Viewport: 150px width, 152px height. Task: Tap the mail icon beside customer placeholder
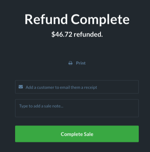(21, 87)
